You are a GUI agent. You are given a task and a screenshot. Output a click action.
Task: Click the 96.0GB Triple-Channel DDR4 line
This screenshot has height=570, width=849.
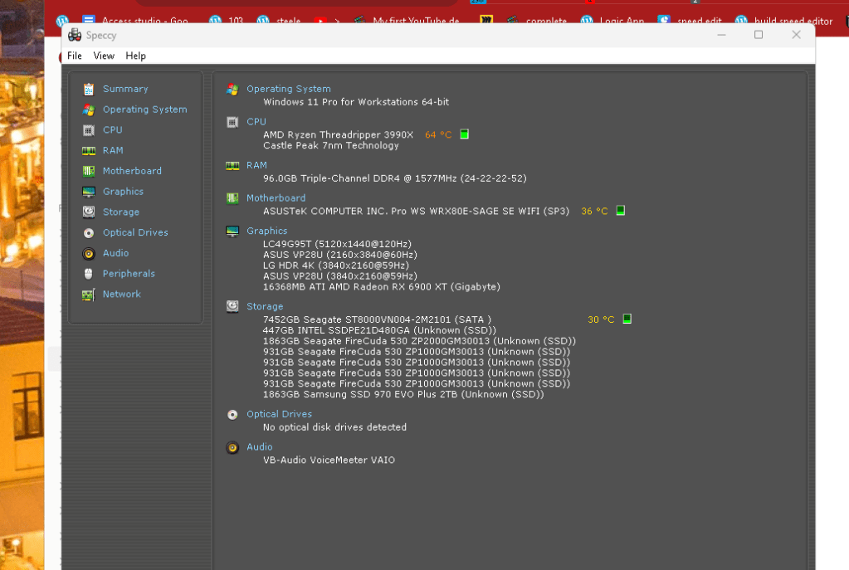pyautogui.click(x=395, y=178)
